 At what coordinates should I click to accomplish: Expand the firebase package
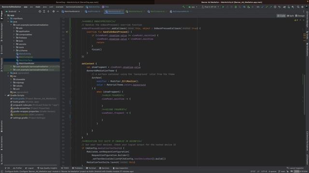(14, 37)
